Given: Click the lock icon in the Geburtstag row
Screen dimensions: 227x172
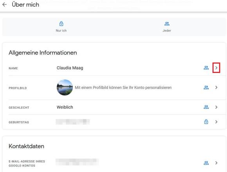Looking at the screenshot, I should pyautogui.click(x=206, y=122).
